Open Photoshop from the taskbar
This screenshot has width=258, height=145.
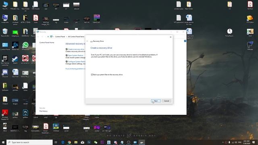click(x=89, y=142)
